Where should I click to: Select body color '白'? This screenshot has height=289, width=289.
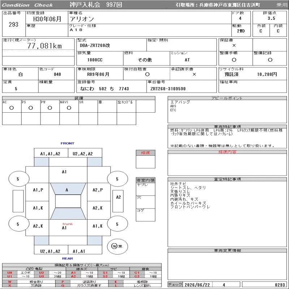[x=21, y=74]
